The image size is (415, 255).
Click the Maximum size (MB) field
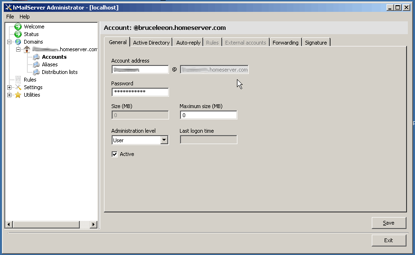pos(208,115)
